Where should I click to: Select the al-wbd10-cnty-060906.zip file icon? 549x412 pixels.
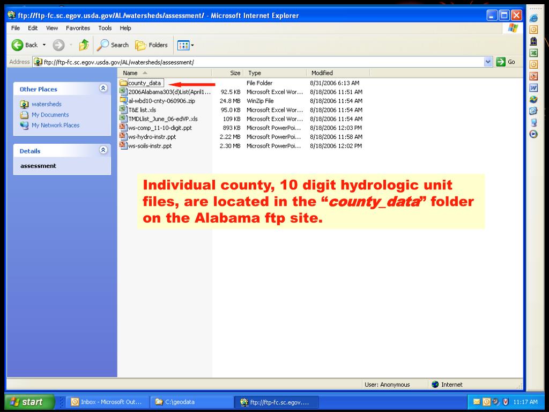click(123, 101)
